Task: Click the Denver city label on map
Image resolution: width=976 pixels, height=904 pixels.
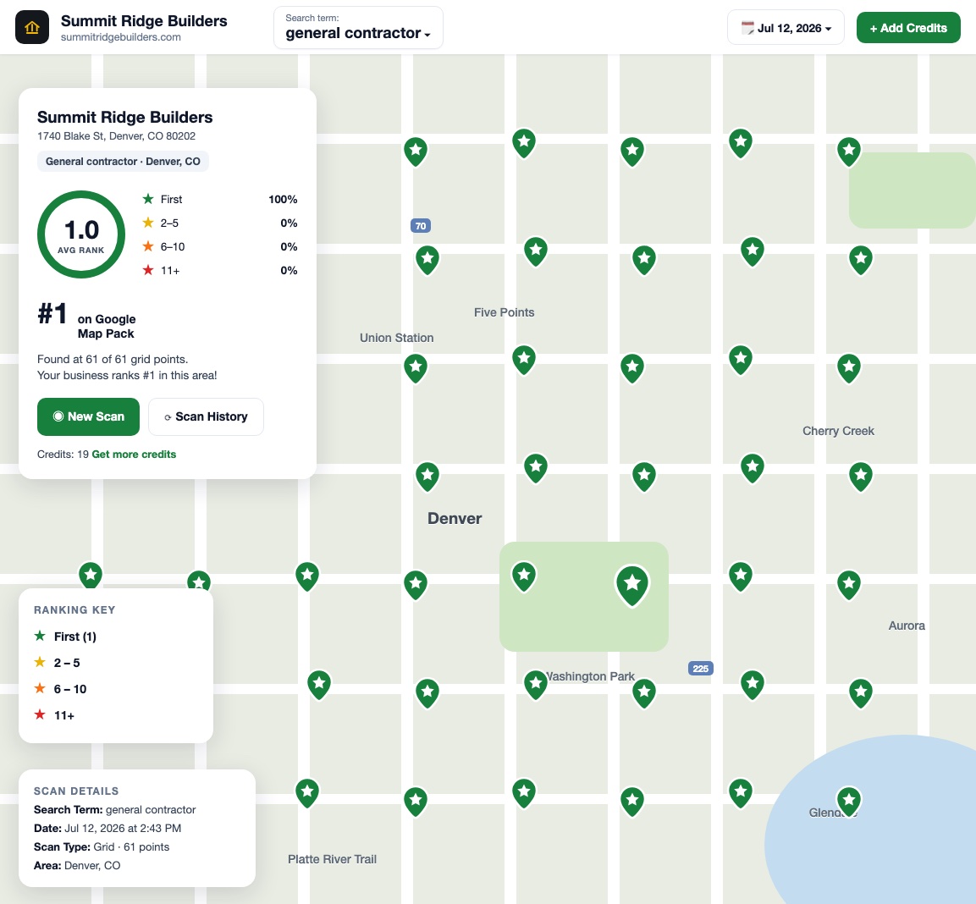Action: coord(455,518)
